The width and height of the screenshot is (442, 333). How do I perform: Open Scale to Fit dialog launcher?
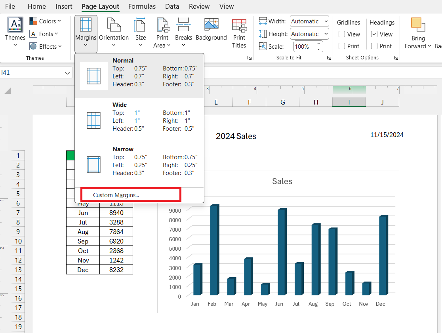(329, 58)
